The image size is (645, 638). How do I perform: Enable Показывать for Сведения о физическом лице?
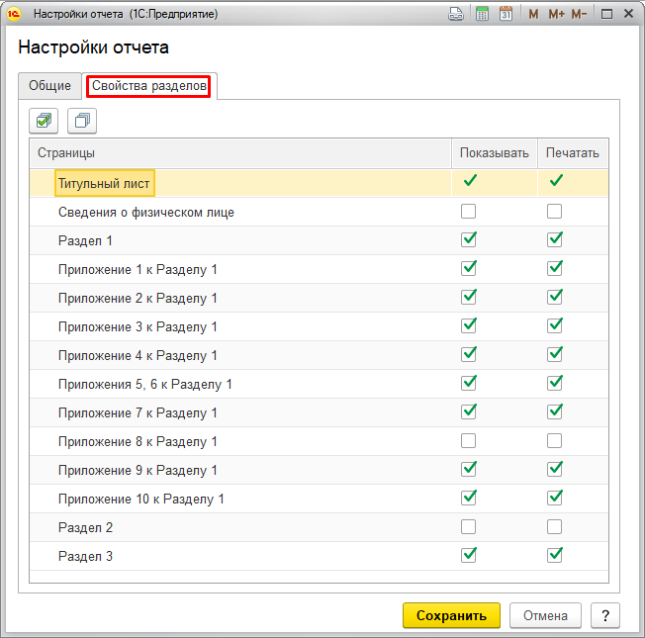click(469, 212)
